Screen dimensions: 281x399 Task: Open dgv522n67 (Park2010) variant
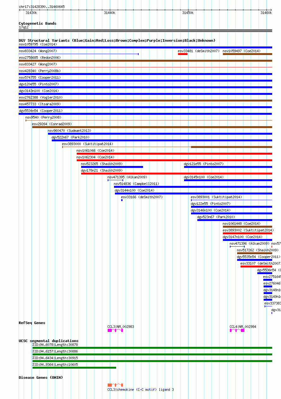tap(71, 137)
